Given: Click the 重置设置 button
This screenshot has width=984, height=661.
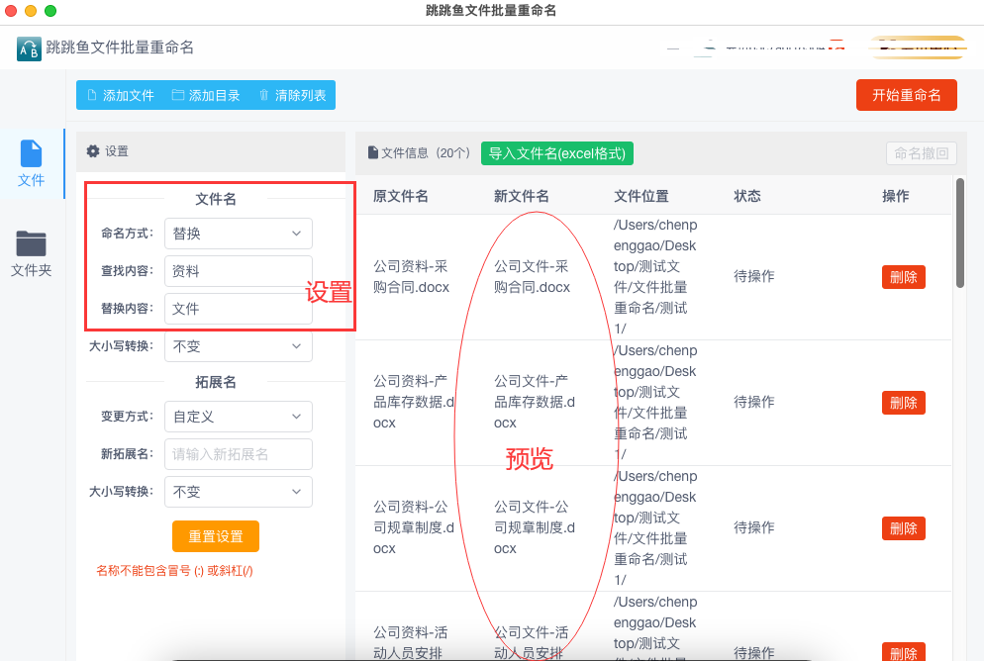Looking at the screenshot, I should pos(216,536).
